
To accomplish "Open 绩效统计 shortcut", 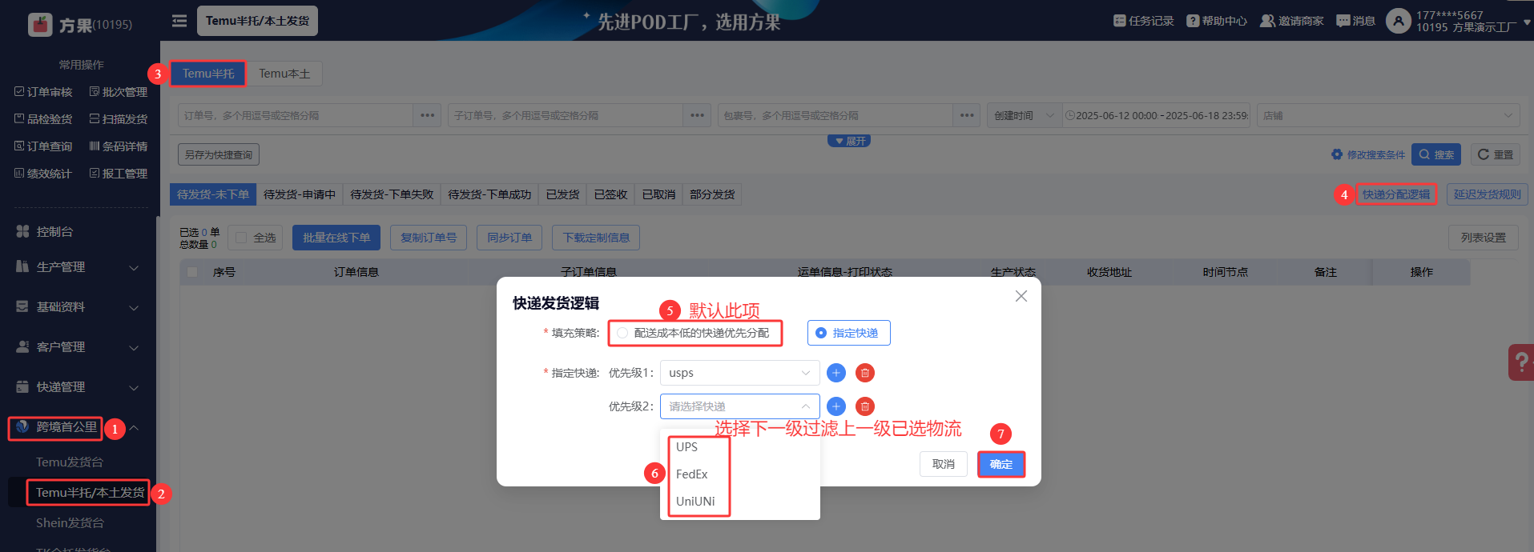I will pos(43,174).
